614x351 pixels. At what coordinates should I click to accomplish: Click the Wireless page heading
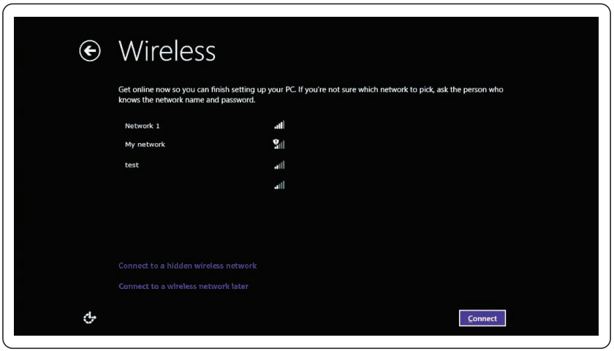tap(167, 50)
